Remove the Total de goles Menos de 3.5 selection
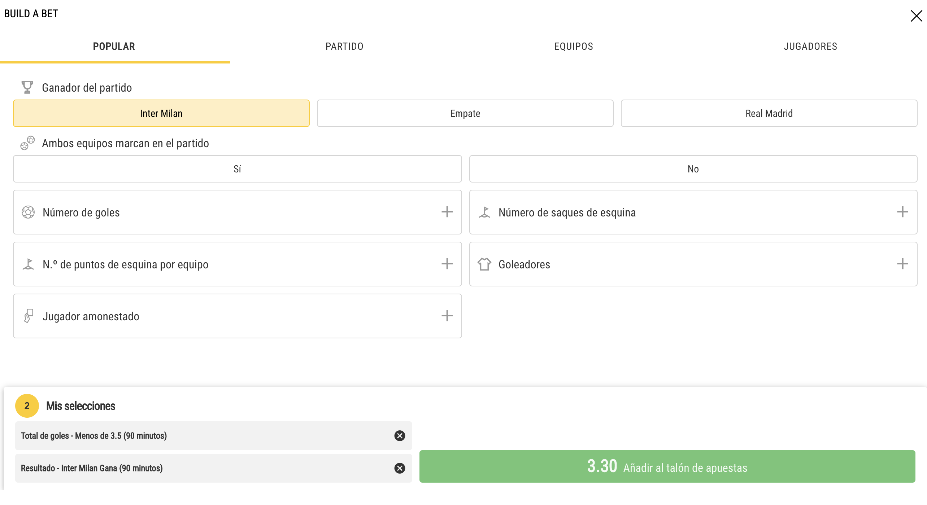Image resolution: width=927 pixels, height=505 pixels. tap(400, 436)
